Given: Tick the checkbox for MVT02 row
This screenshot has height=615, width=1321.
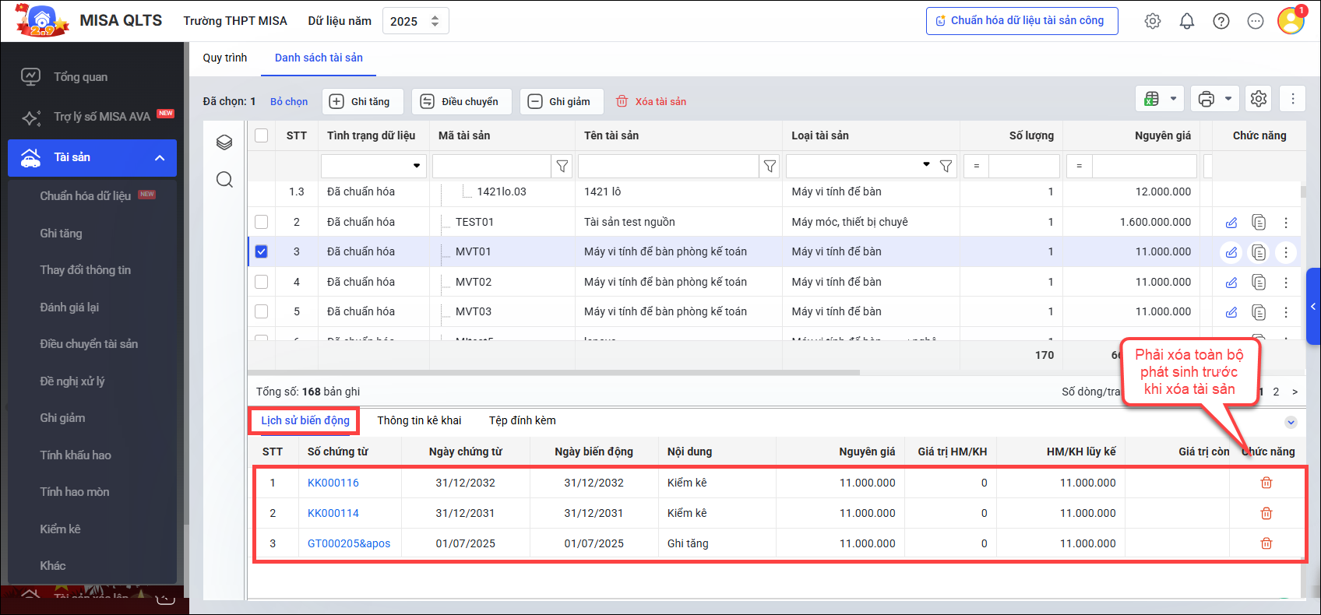Looking at the screenshot, I should 261,282.
